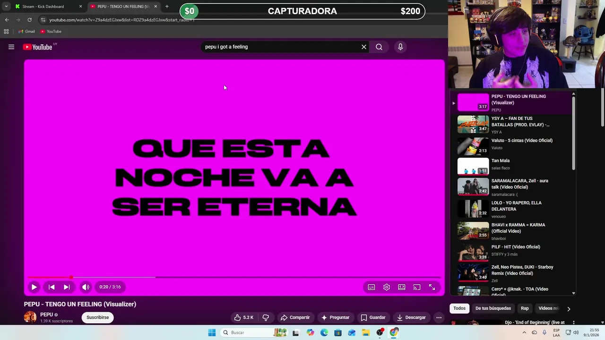The image size is (605, 340).
Task: Select the Todos filter chip
Action: (459, 308)
